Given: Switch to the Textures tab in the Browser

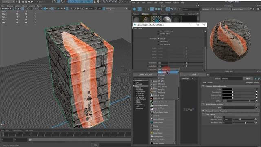Looking at the screenshot, I should 136,14.
